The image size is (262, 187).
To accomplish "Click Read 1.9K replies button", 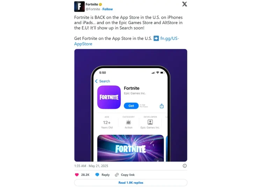I will point(131,182).
